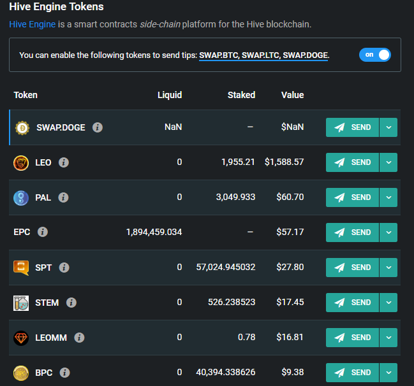Click the Liquid column header
414x386 pixels.
click(170, 95)
